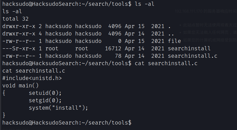Click the opening curly brace of main
The width and height of the screenshot is (237, 130).
point(4,93)
